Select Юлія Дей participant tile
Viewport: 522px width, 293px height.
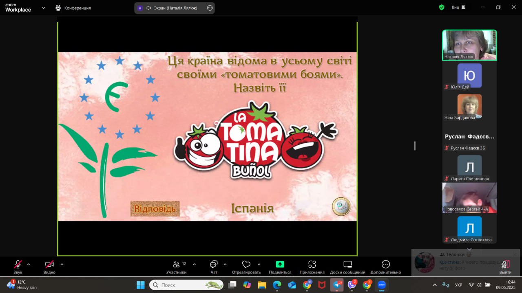tap(469, 77)
